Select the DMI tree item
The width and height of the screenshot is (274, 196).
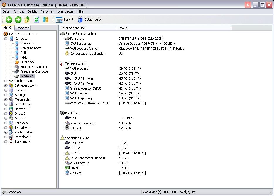[x=23, y=53]
